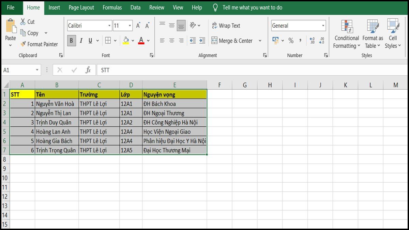
Task: Open the Calibri font name dropdown
Action: tap(109, 26)
